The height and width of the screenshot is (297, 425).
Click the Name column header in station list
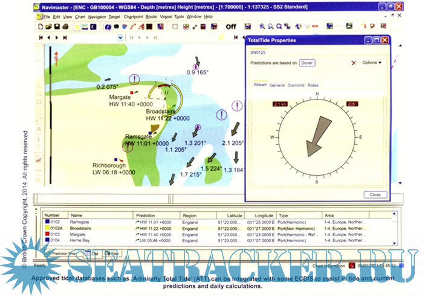coord(77,214)
